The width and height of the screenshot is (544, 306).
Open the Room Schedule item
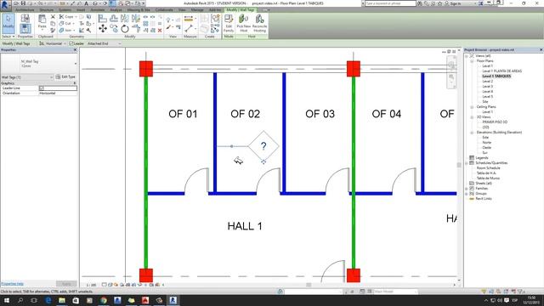(489, 168)
